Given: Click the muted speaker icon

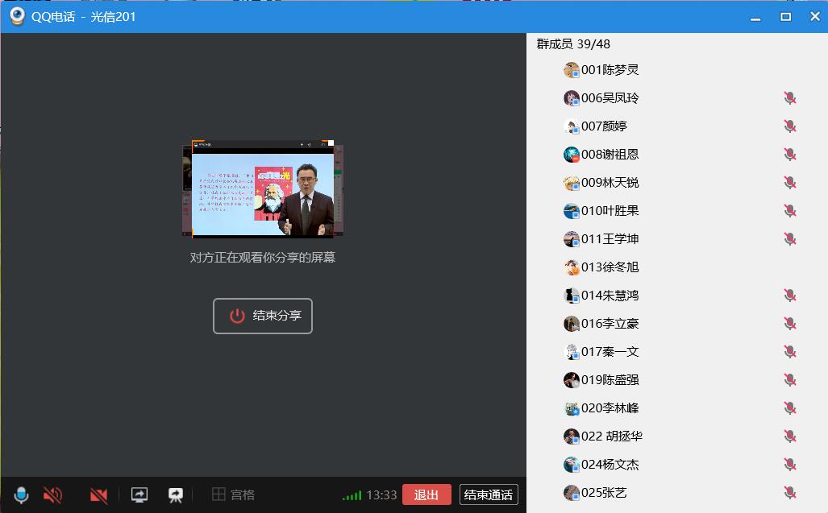Looking at the screenshot, I should [52, 494].
